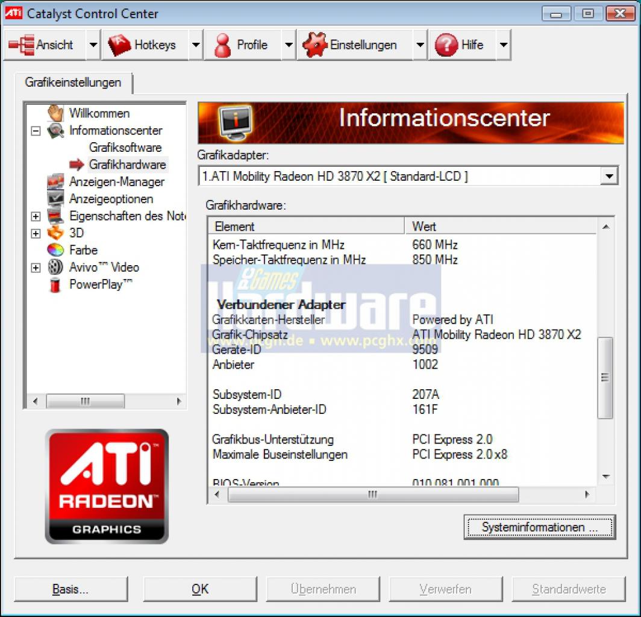
Task: Click the Wert column header
Action: pyautogui.click(x=501, y=226)
